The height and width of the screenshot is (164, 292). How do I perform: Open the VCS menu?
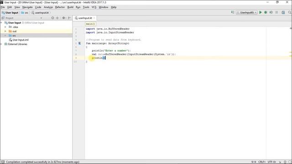click(94, 7)
